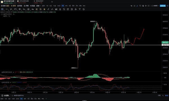Image resolution: width=169 pixels, height=101 pixels.
Task: Click the plus button to add symbol tab
Action: [x=52, y=2]
